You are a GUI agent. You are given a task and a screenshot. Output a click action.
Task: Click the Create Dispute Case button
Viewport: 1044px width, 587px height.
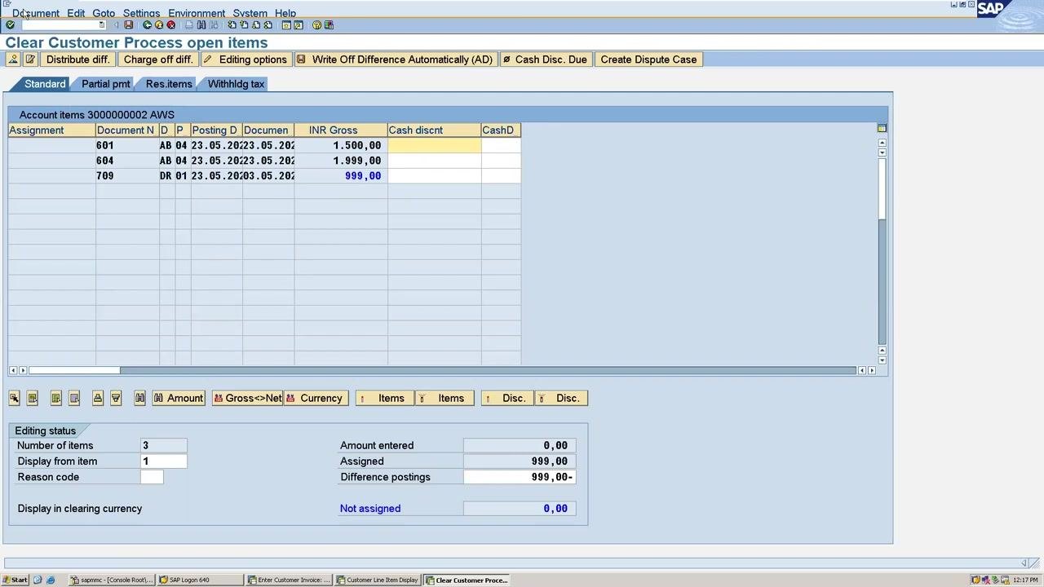(x=648, y=60)
